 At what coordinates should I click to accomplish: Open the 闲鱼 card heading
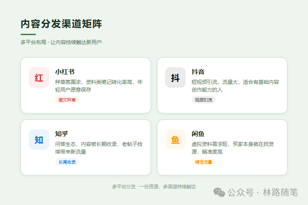point(198,134)
